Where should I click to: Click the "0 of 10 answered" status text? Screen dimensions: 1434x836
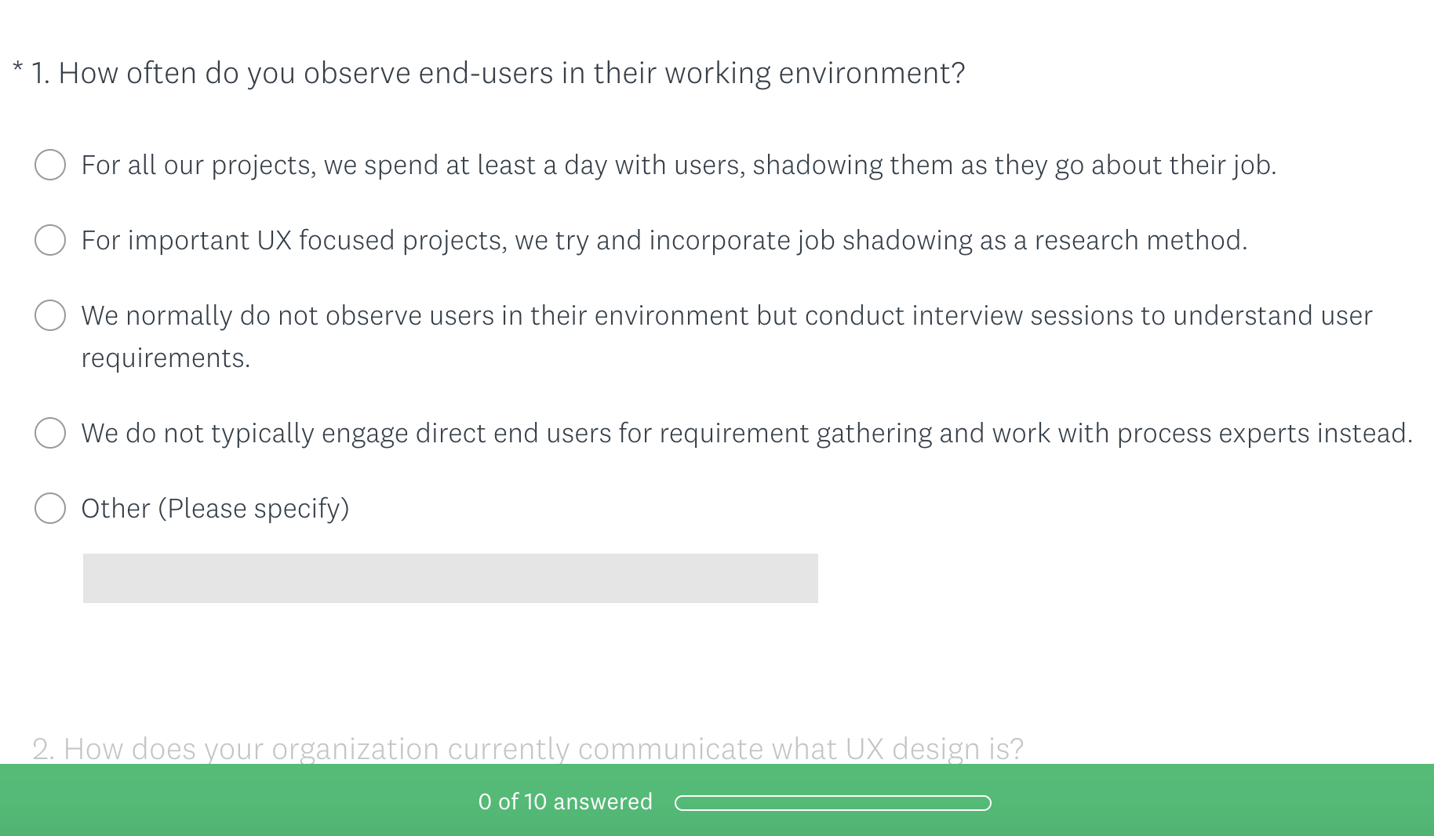tap(566, 801)
